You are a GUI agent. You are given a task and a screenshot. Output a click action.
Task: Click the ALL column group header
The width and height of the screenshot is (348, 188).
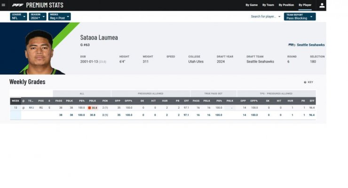point(82,94)
